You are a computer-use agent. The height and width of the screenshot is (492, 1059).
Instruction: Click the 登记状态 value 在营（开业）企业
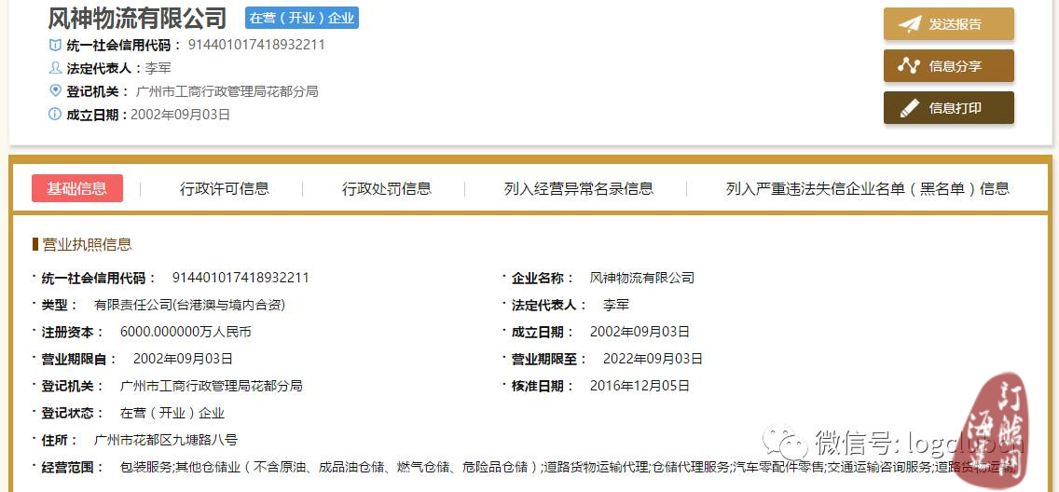(172, 413)
